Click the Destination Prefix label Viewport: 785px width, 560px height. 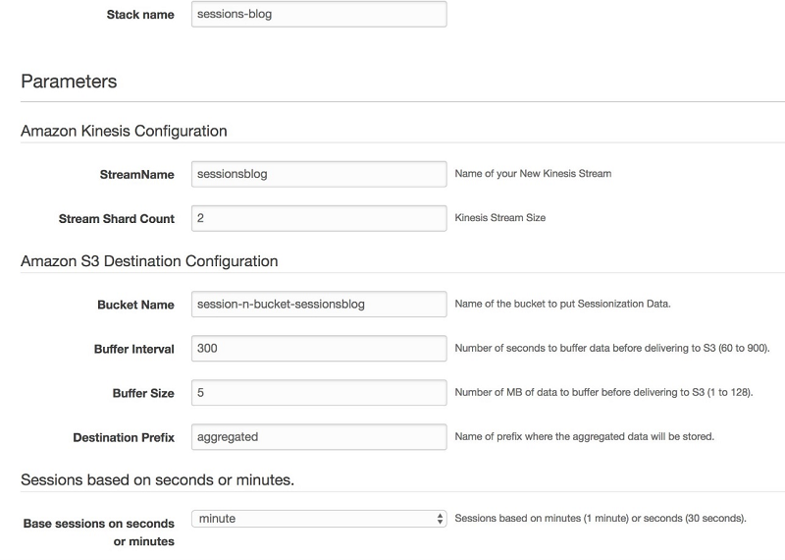pyautogui.click(x=124, y=438)
